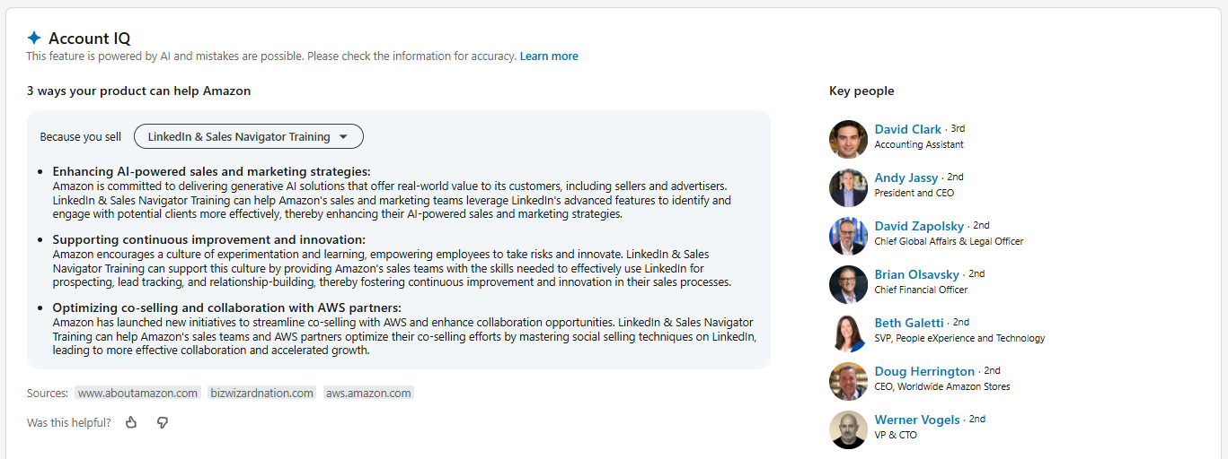Click David Clark's profile photo
1228x459 pixels.
coord(848,139)
